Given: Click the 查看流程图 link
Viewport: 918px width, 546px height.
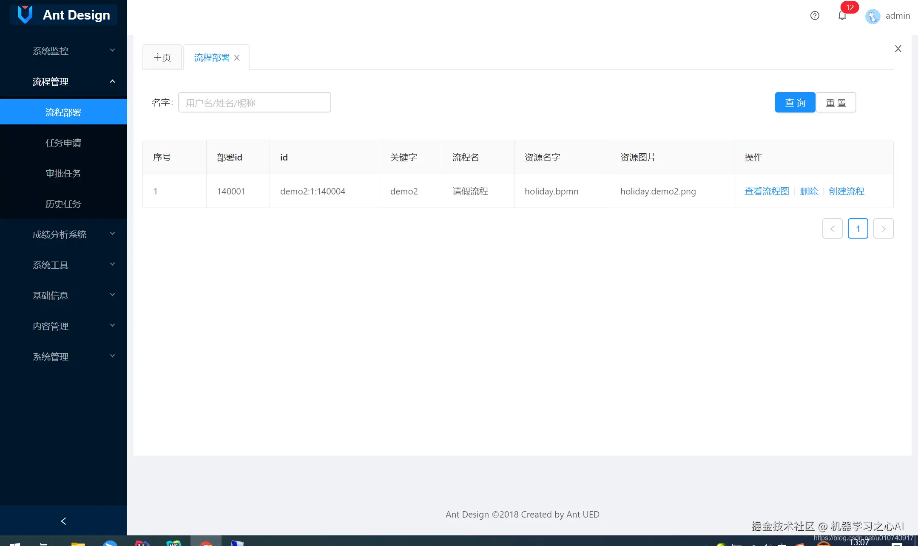Looking at the screenshot, I should (x=767, y=191).
